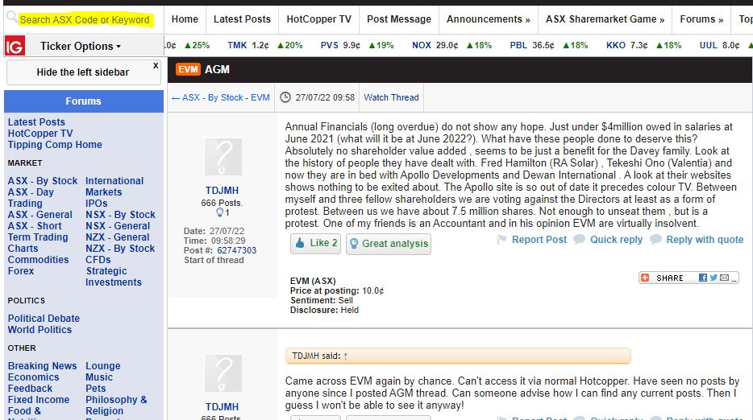The image size is (753, 420).
Task: Focus the Search ASX Code or Keyword field
Action: click(x=85, y=19)
